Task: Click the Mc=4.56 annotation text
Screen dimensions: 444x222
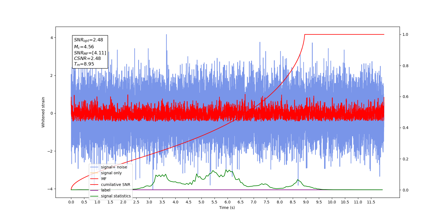Action: pos(84,47)
